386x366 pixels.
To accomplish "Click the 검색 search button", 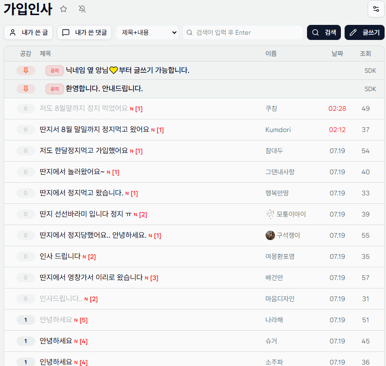I will 324,32.
